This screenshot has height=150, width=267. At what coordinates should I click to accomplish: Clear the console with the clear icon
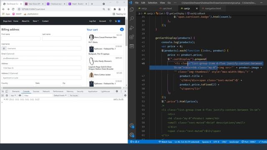7,95
